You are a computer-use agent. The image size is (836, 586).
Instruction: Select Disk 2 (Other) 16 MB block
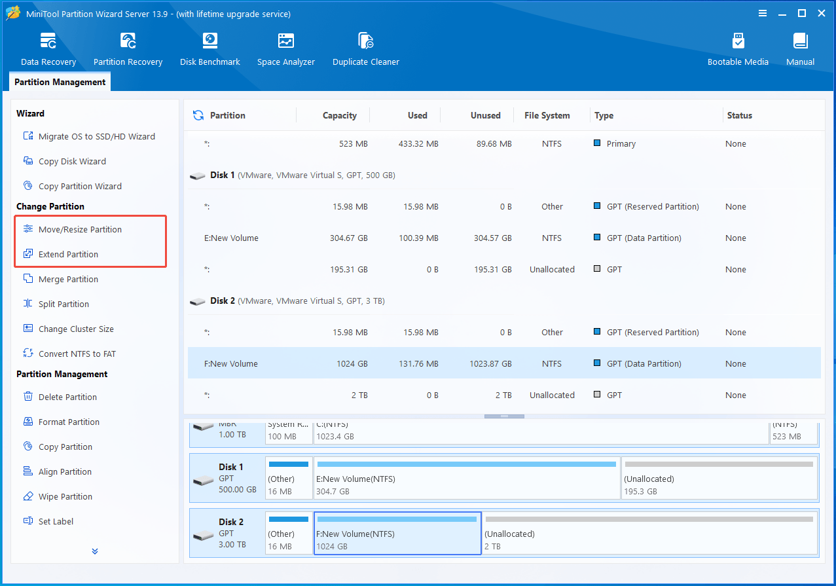tap(289, 533)
